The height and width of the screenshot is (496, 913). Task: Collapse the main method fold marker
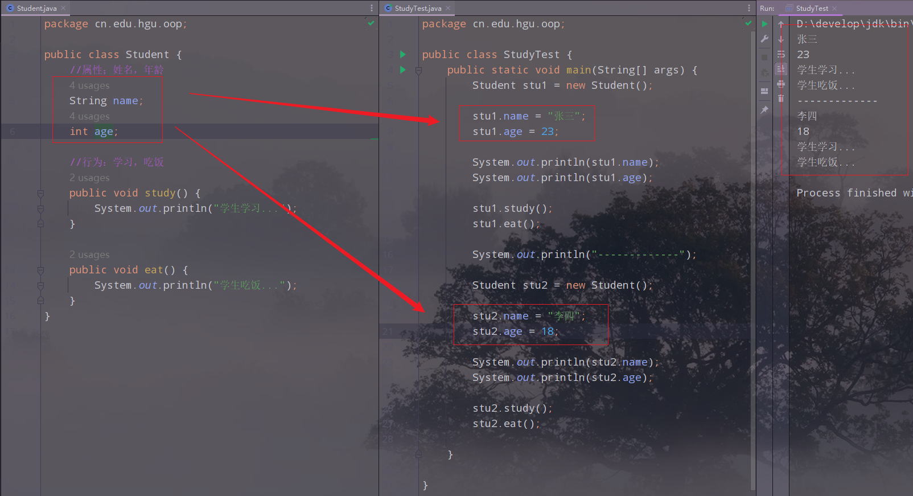[x=418, y=71]
